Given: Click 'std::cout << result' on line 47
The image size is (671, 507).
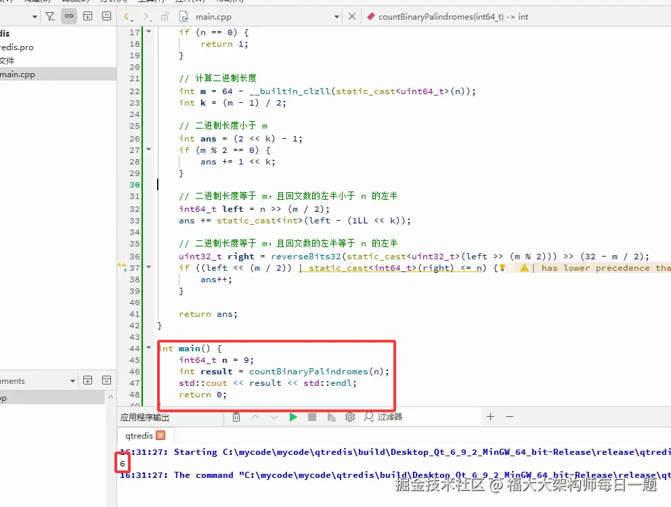Looking at the screenshot, I should (230, 383).
